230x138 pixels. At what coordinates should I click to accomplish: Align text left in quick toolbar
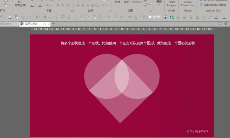click(x=178, y=17)
